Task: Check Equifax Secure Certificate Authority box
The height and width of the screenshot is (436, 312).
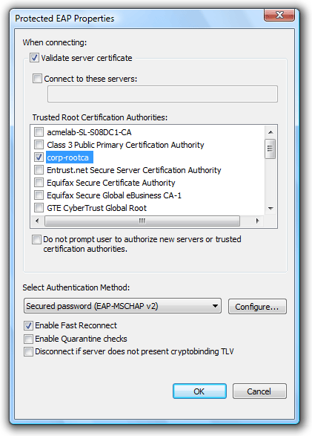Action: (39, 183)
